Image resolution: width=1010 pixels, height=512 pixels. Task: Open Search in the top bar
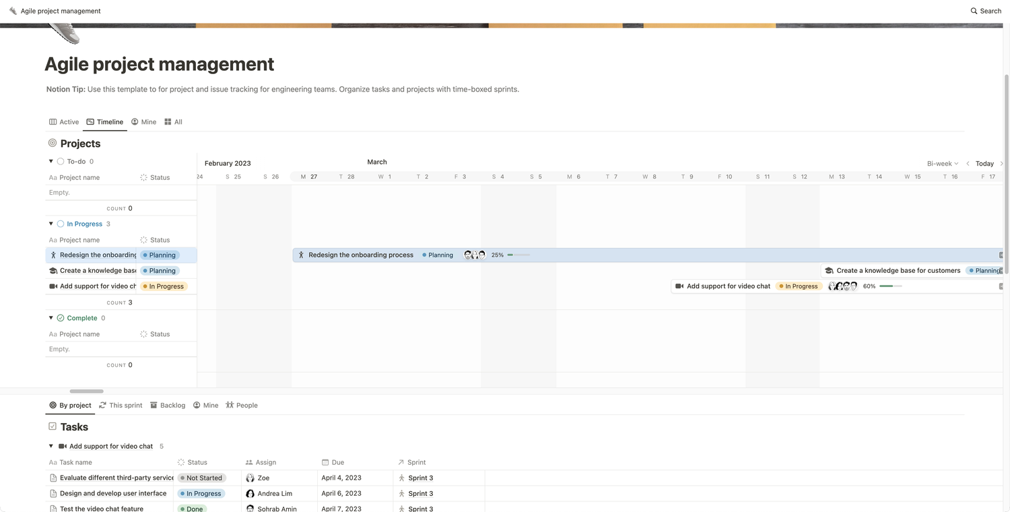[986, 11]
